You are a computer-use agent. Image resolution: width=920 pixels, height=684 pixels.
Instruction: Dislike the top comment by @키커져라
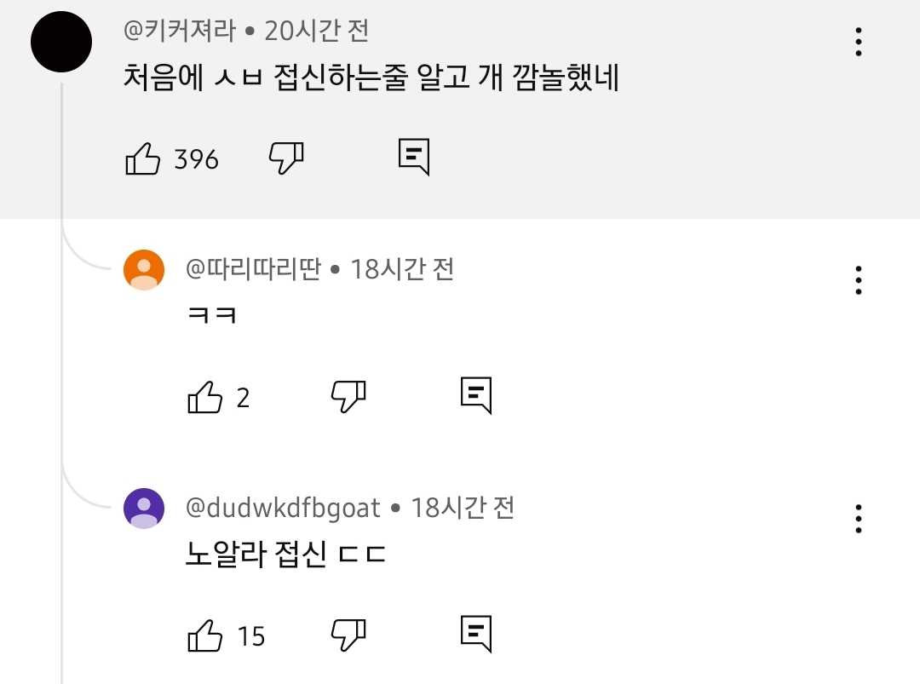click(286, 158)
